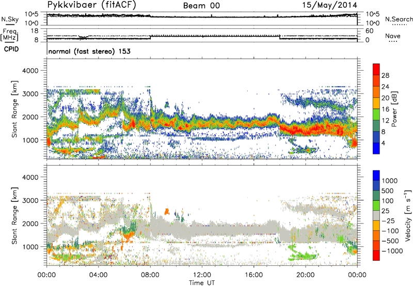Click the "100" label on Velocity scale
This screenshot has width=413, height=286.
[x=388, y=201]
